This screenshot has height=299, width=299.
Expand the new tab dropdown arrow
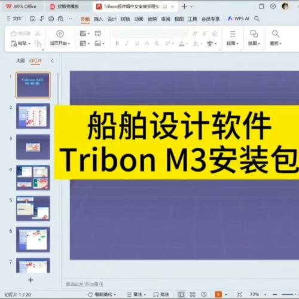(x=192, y=7)
